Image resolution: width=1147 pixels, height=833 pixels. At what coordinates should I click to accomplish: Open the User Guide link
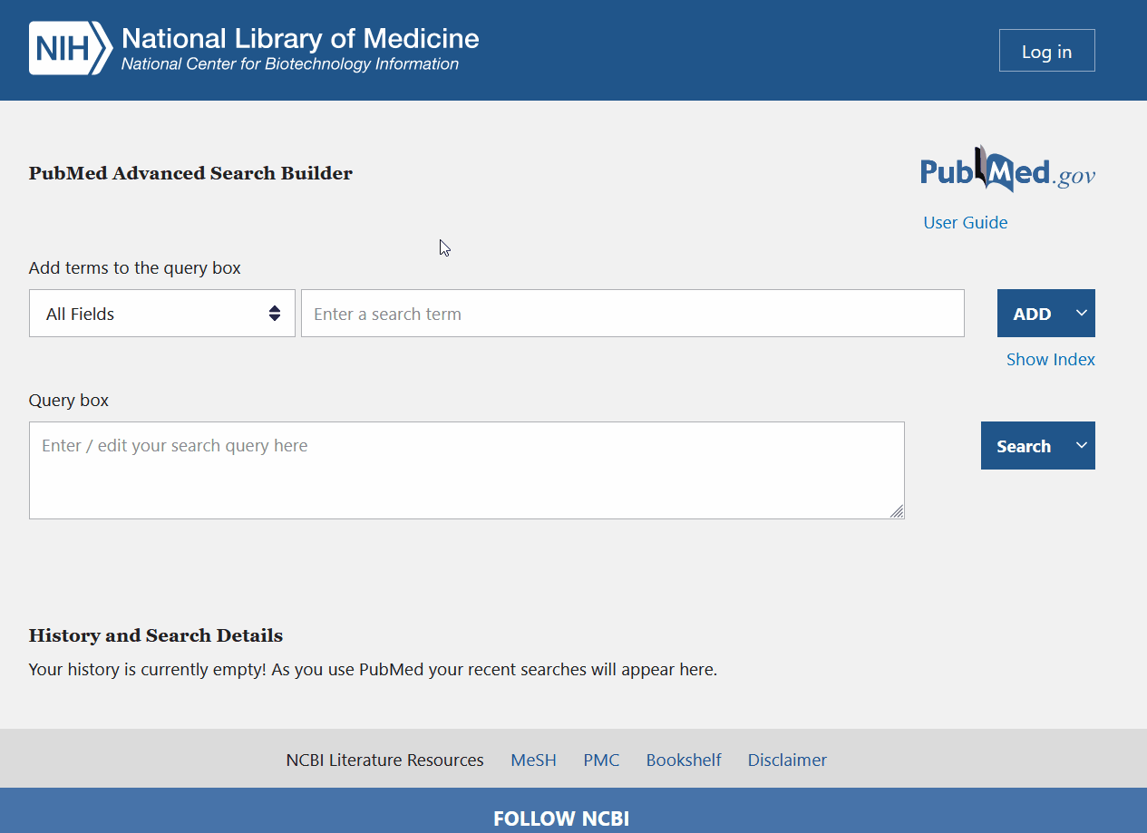(965, 223)
